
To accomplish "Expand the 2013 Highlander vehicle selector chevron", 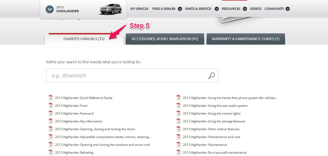I will tap(50, 9).
